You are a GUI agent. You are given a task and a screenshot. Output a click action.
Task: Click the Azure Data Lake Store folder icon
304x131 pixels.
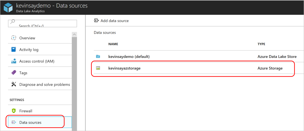(x=98, y=57)
